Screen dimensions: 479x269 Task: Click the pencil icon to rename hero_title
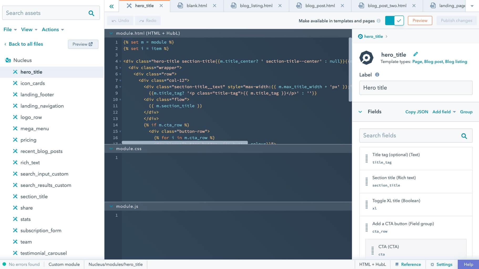pyautogui.click(x=415, y=54)
